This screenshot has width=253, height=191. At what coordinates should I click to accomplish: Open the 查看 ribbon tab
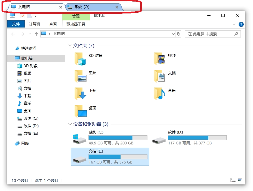(53, 24)
